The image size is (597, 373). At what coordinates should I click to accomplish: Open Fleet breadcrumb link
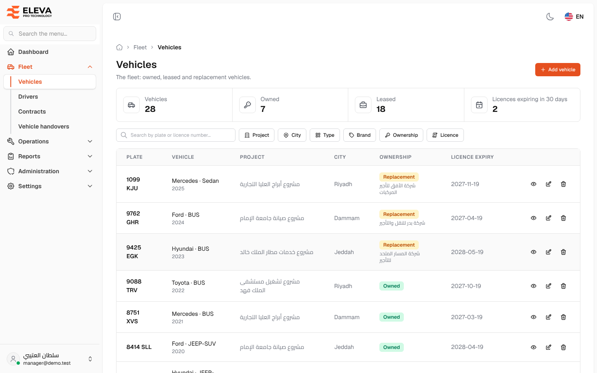pyautogui.click(x=140, y=47)
